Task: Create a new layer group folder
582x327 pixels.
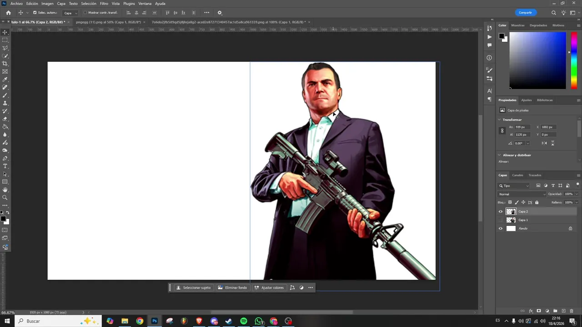Action: [x=555, y=311]
